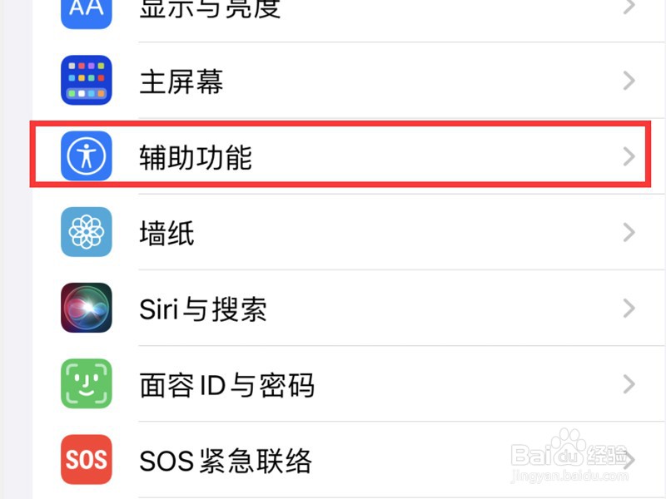Expand chevron on 墙纸 row
Screen dimensions: 666x499
pos(629,233)
